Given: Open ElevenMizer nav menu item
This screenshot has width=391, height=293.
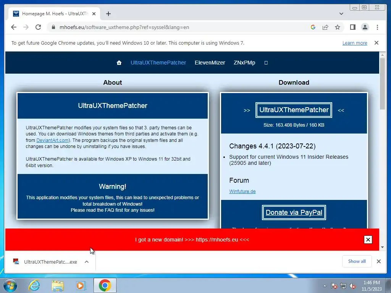Looking at the screenshot, I should [210, 63].
